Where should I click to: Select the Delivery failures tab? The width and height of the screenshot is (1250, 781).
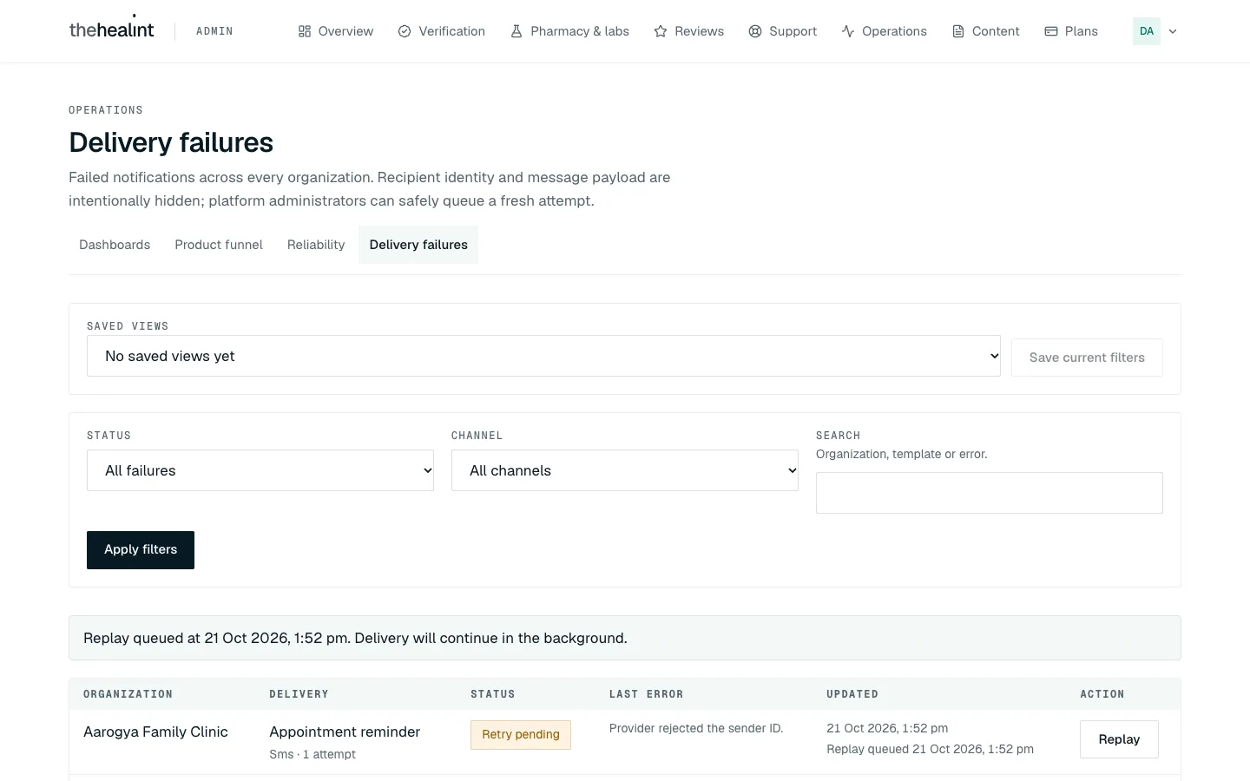418,245
